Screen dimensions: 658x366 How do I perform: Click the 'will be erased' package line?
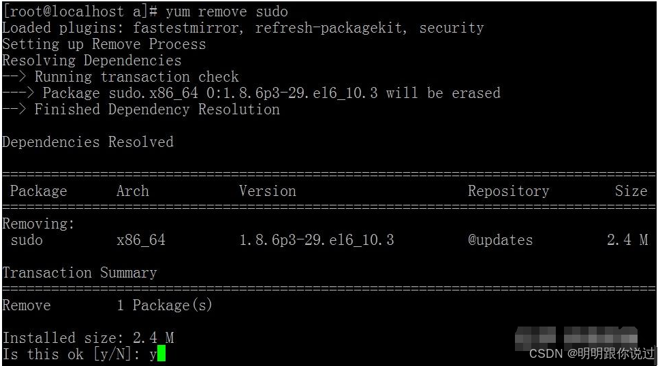(x=251, y=93)
